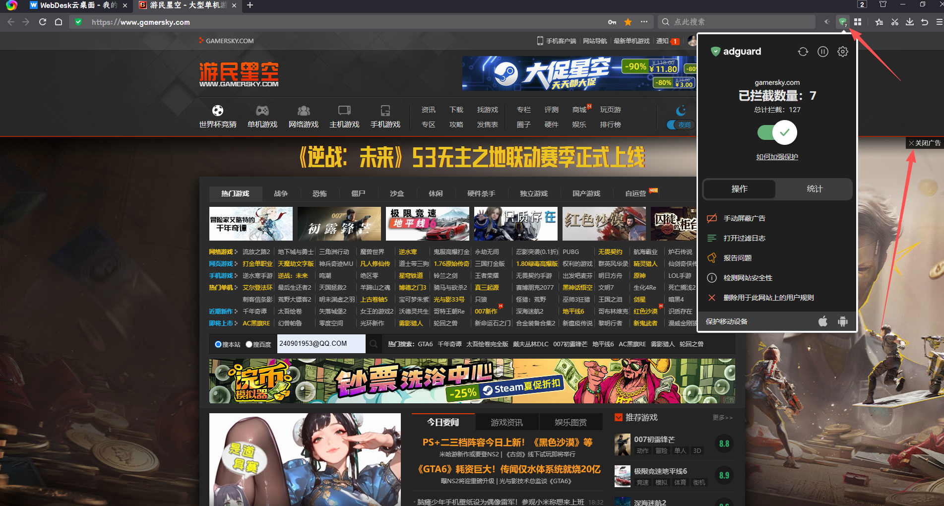Toggle the 夜间 night mode switch
944x506 pixels.
pyautogui.click(x=681, y=125)
